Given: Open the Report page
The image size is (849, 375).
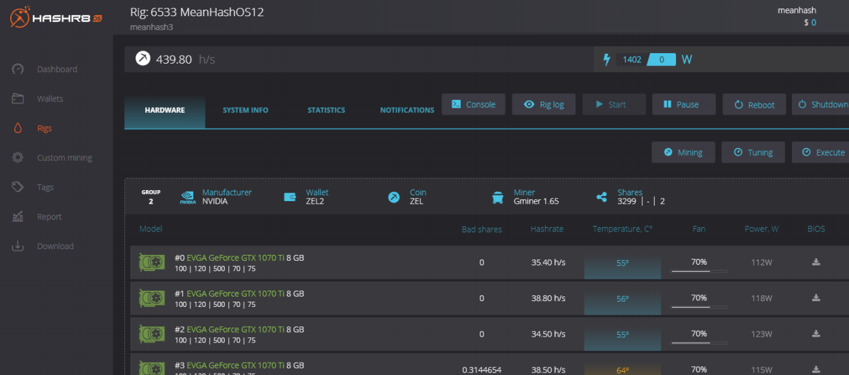Looking at the screenshot, I should [x=49, y=217].
